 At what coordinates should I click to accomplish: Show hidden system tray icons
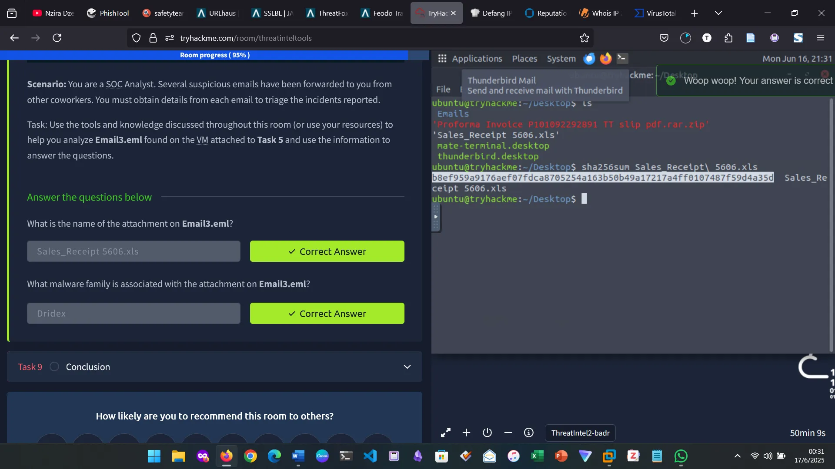click(737, 456)
